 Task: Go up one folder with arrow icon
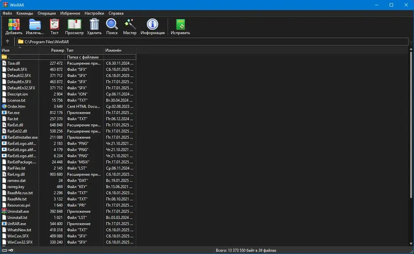coord(7,41)
